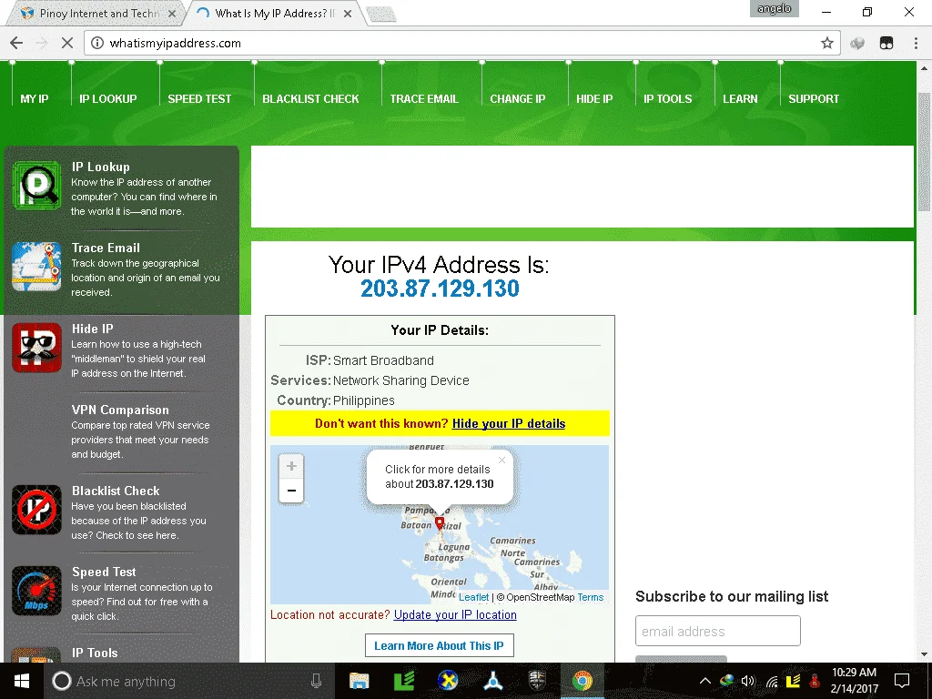Open Chrome menu three dots

tap(916, 43)
